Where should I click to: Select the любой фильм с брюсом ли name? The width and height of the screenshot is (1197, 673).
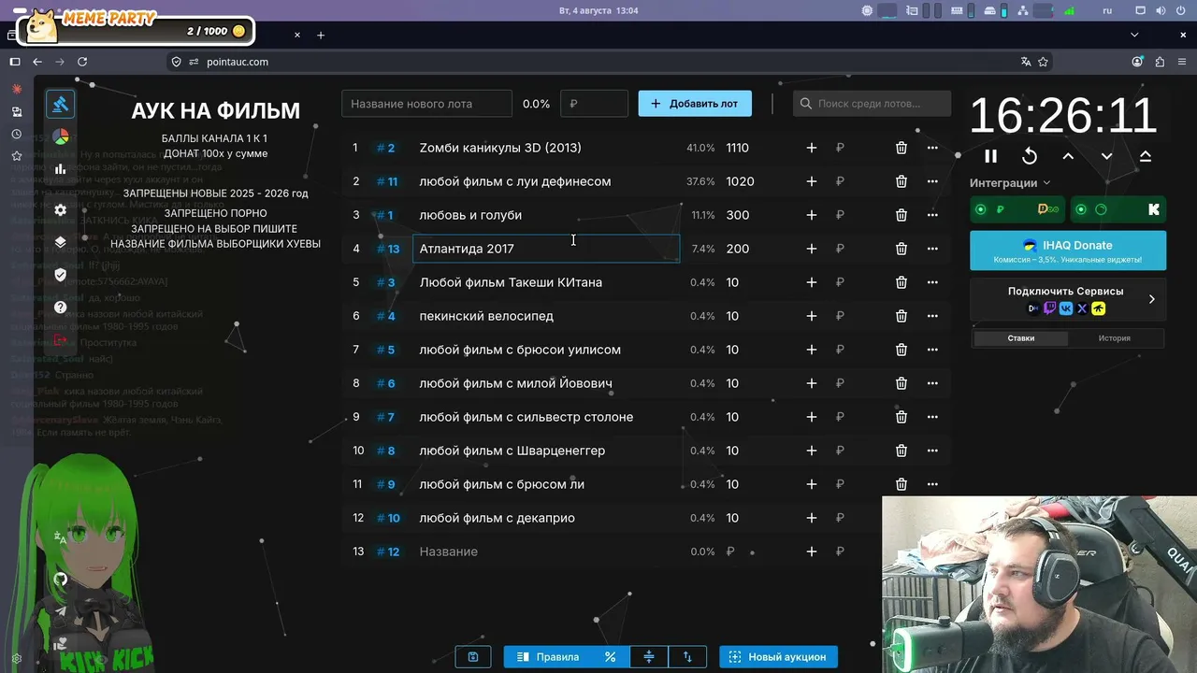pyautogui.click(x=502, y=484)
